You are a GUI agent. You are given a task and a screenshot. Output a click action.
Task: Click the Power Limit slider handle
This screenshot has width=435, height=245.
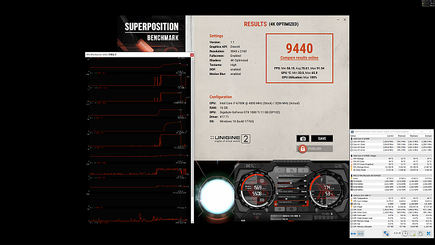click(291, 183)
